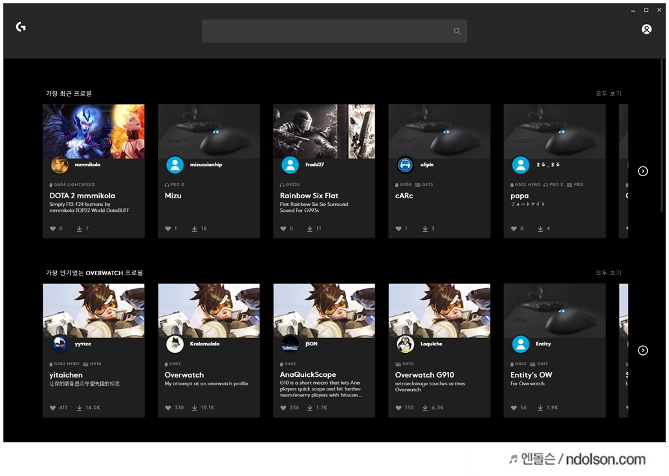This screenshot has height=476, width=669.
Task: Download the AnaQuickScope profile
Action: 310,408
